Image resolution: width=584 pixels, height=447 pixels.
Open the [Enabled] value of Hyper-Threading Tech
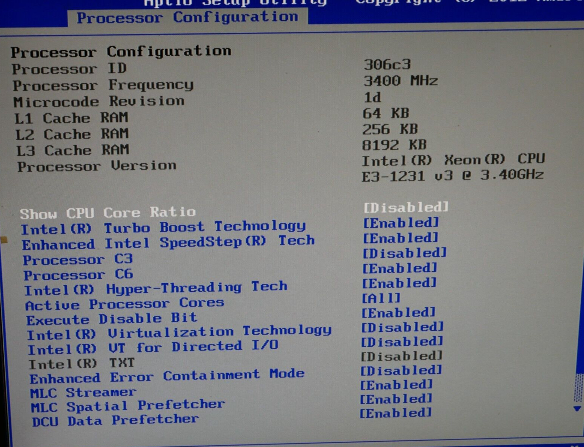point(399,283)
